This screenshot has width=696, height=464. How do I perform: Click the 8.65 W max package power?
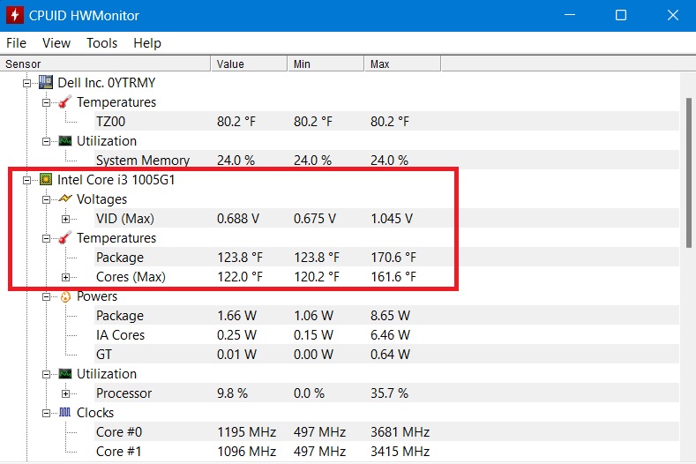390,316
